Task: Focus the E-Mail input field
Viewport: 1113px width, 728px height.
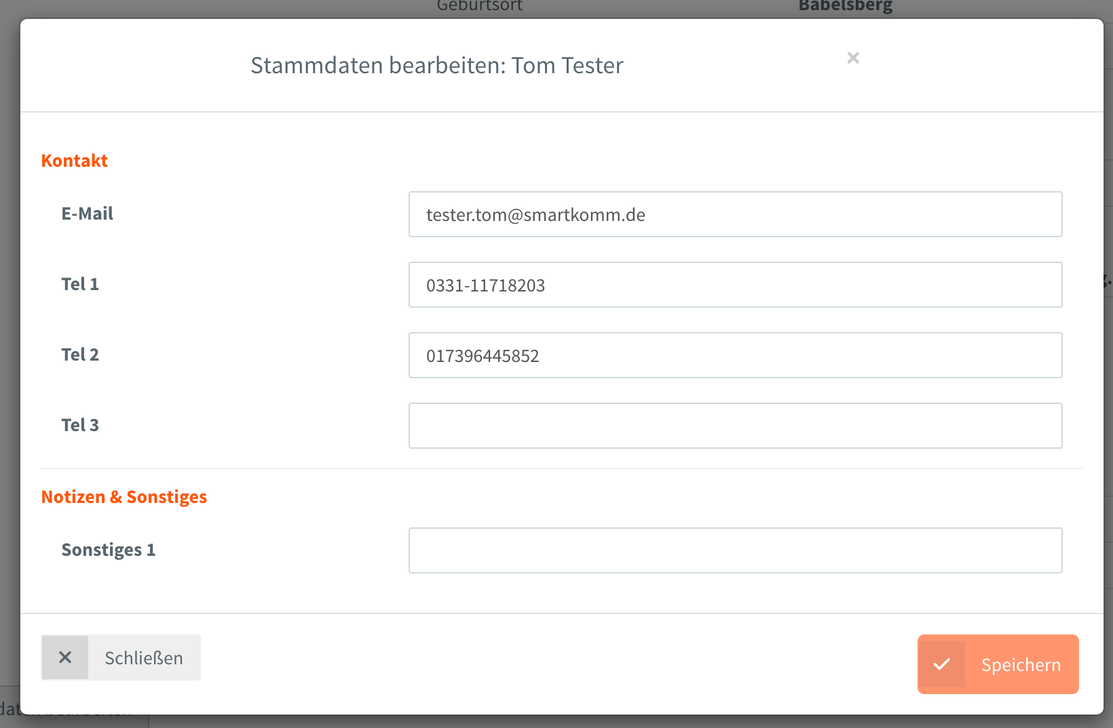Action: click(736, 214)
